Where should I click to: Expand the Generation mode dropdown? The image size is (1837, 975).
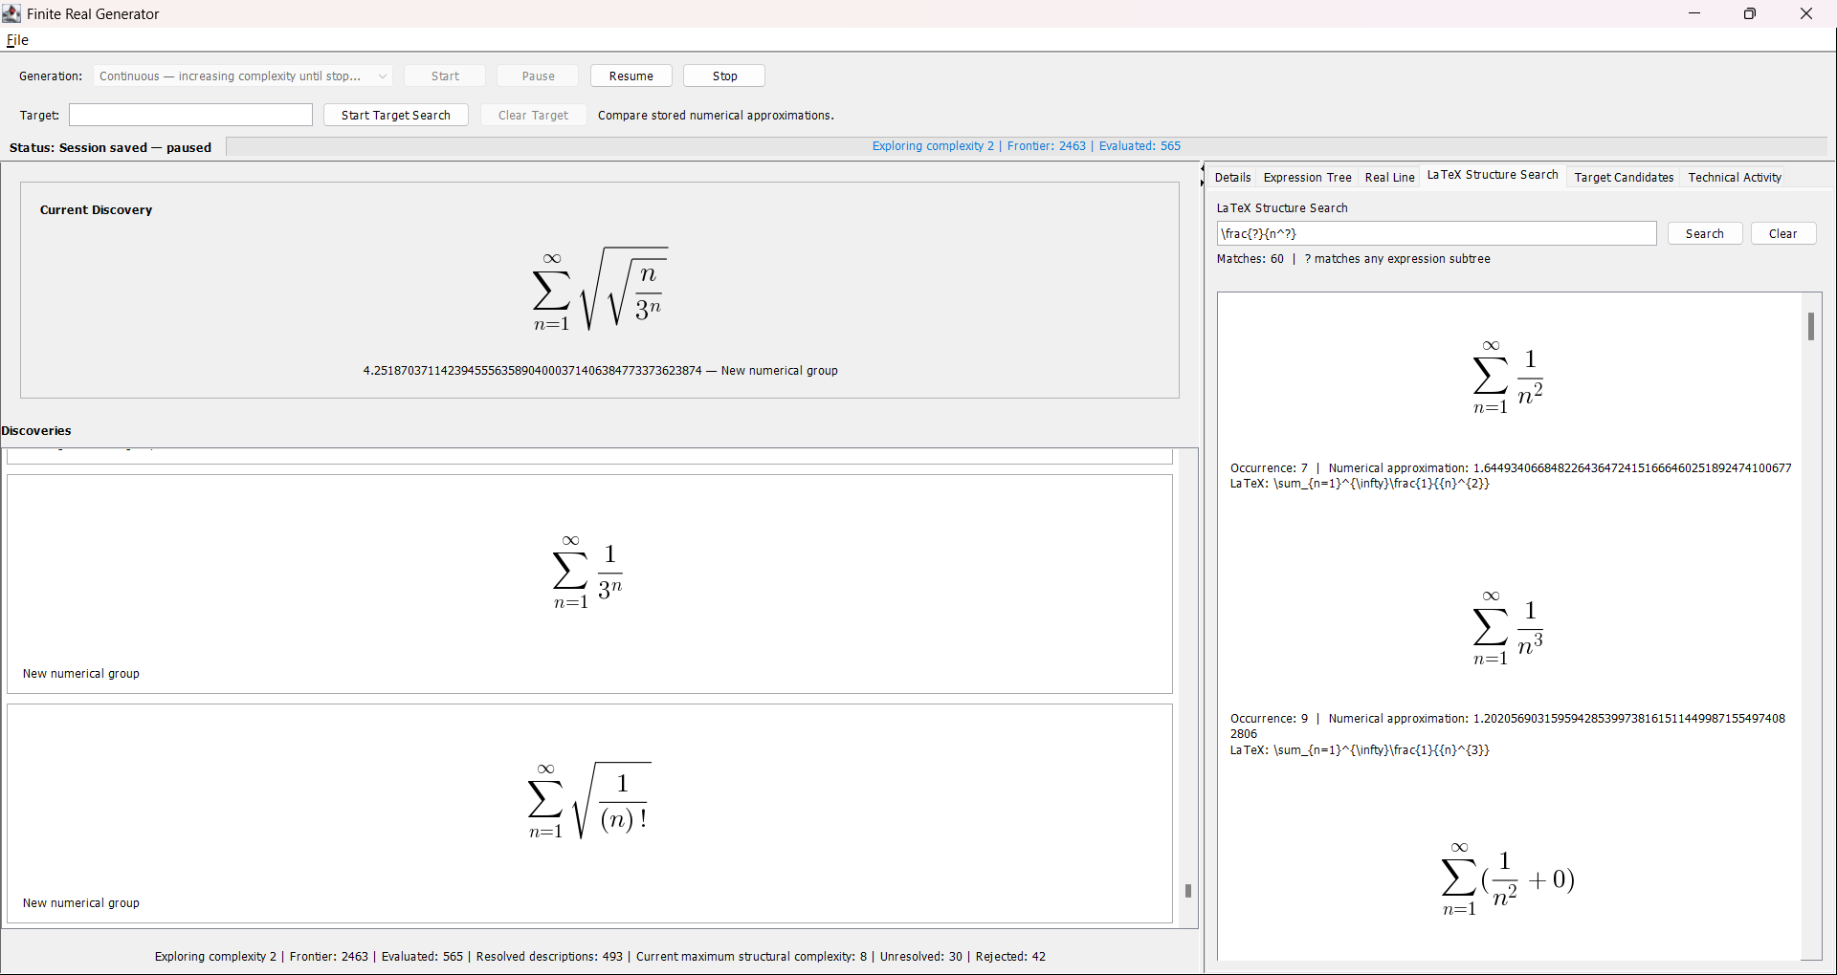tap(243, 76)
